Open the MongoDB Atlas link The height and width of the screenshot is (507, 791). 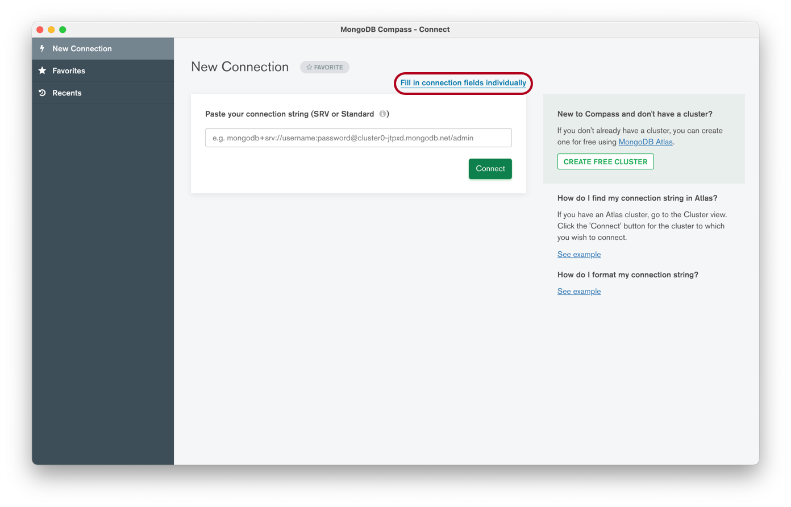[646, 142]
